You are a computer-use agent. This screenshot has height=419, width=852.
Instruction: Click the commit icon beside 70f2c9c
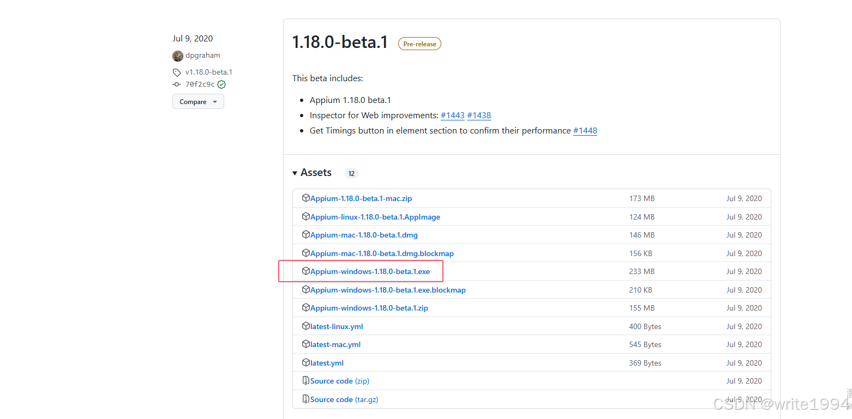[x=177, y=84]
